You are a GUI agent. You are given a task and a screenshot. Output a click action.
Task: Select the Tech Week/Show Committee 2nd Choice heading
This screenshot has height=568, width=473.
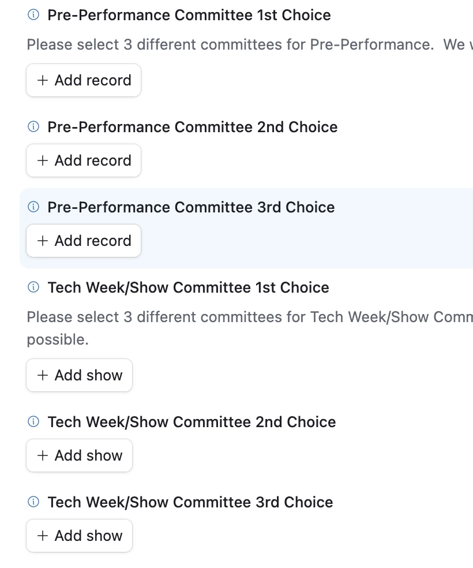pos(192,422)
